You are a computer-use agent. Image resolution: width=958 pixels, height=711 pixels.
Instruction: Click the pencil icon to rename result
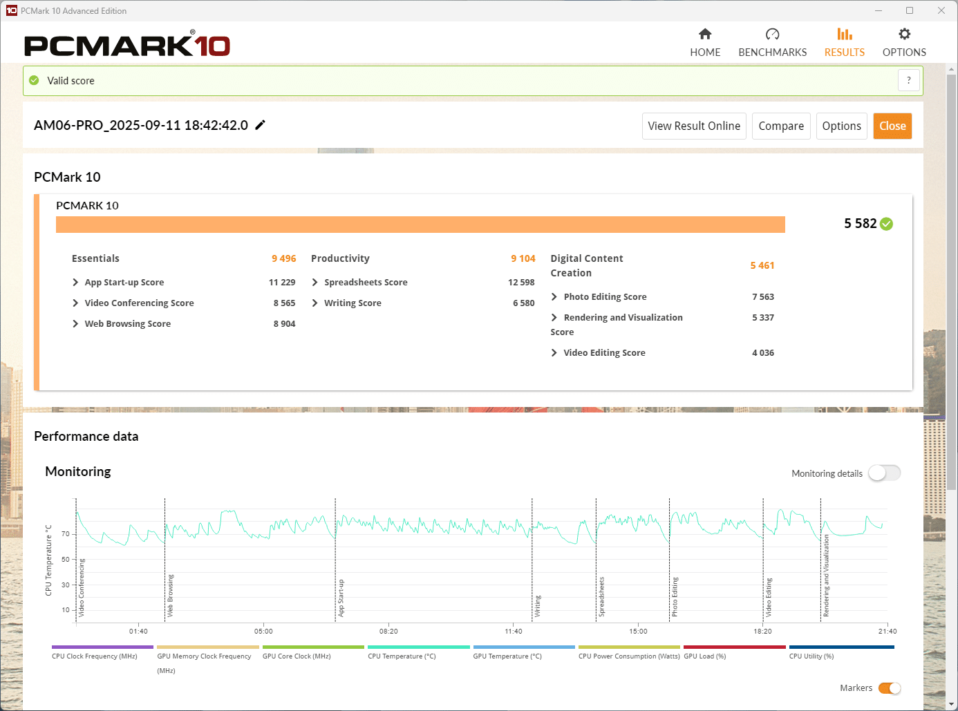point(261,125)
